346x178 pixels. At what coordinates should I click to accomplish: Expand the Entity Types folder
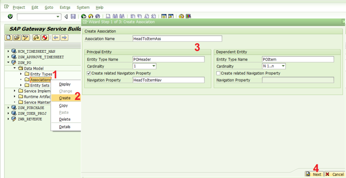coord(21,74)
